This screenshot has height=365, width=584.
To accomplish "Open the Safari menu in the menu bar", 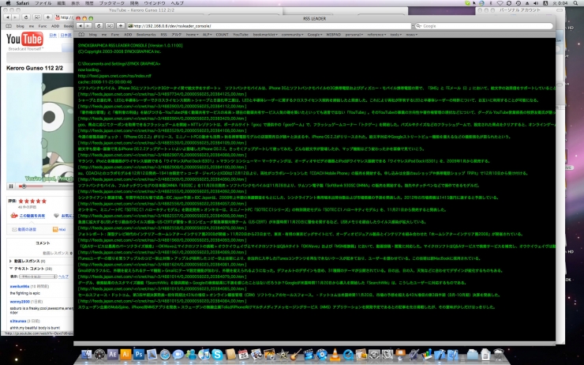I will tap(22, 3).
